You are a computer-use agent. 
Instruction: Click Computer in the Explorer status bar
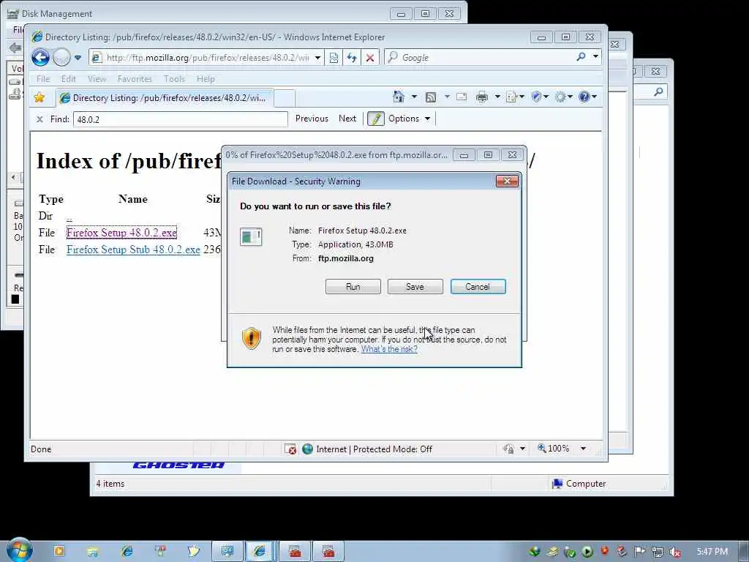click(x=579, y=484)
